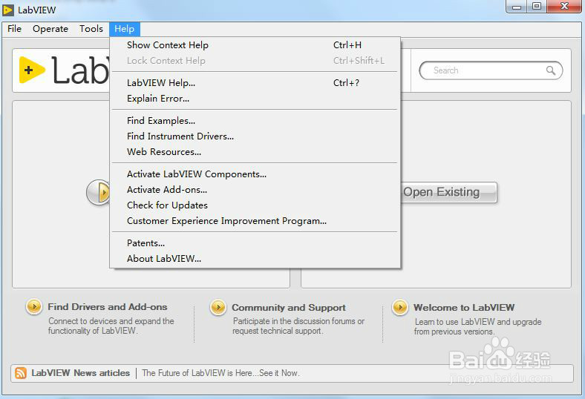Open the File menu
Screen dimensions: 585x399
14,29
